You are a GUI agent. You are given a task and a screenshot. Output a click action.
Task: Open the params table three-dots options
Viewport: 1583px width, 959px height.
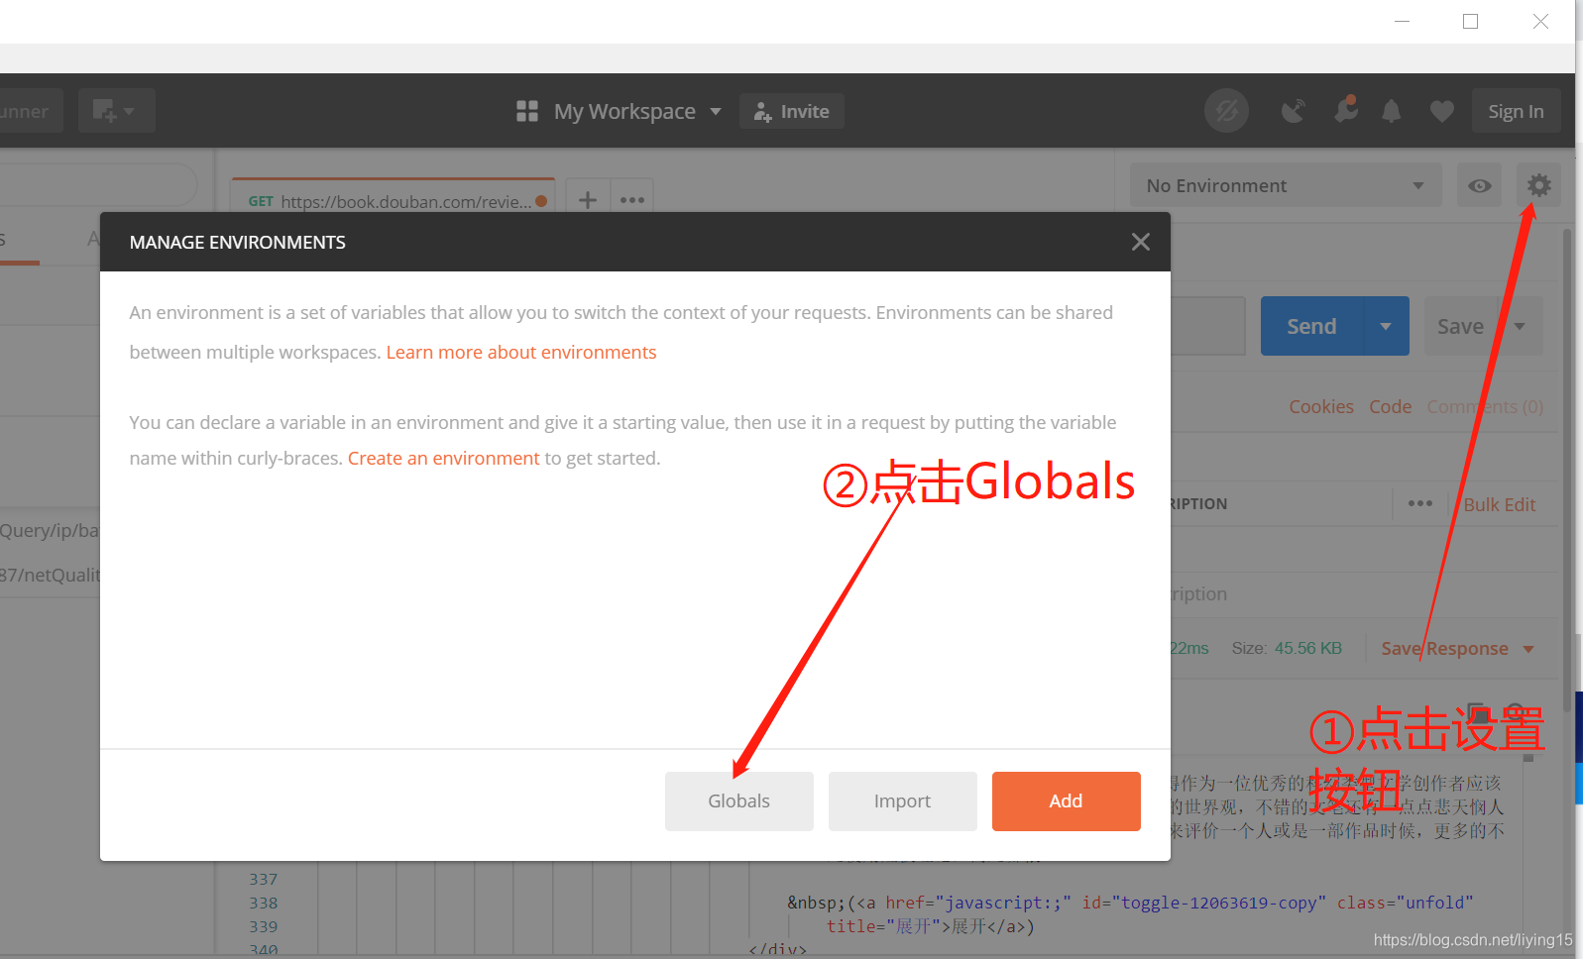click(1420, 503)
